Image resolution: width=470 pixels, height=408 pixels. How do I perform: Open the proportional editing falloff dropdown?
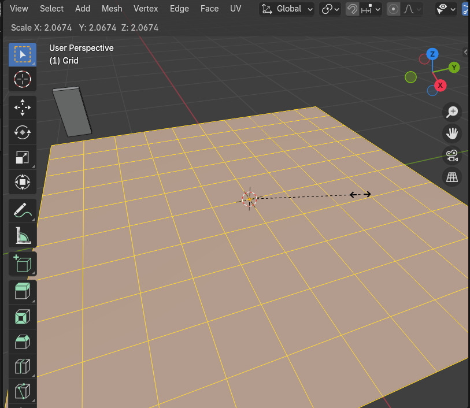[412, 9]
